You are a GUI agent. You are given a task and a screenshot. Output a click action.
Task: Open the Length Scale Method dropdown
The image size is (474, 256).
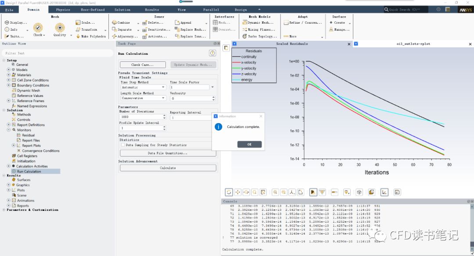(x=143, y=98)
